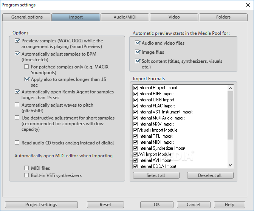The width and height of the screenshot is (254, 211).
Task: Uncheck Audio and video files preview
Action: 138,43
